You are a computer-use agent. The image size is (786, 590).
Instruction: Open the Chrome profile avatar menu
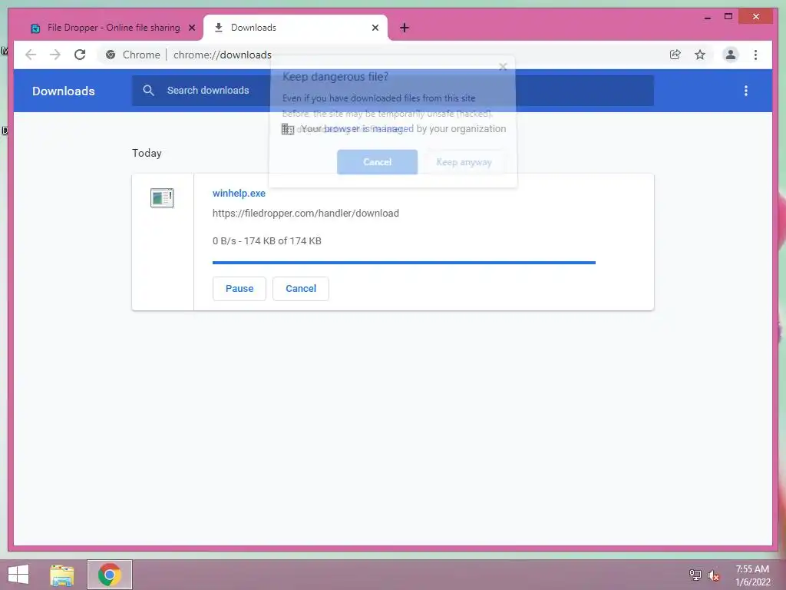coord(731,55)
